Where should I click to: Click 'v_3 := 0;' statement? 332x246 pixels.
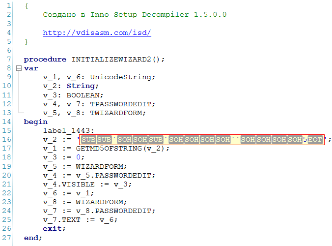pos(64,157)
